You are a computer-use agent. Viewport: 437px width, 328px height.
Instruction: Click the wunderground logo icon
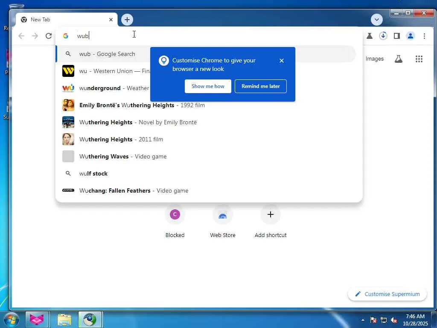point(68,88)
